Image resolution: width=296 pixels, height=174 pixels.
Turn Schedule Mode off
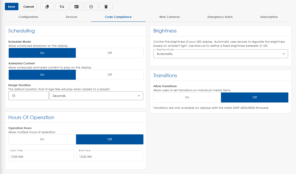110,53
